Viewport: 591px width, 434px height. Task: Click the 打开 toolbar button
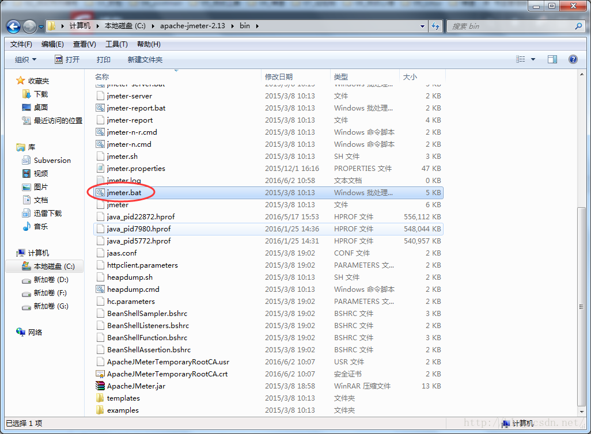(x=67, y=59)
